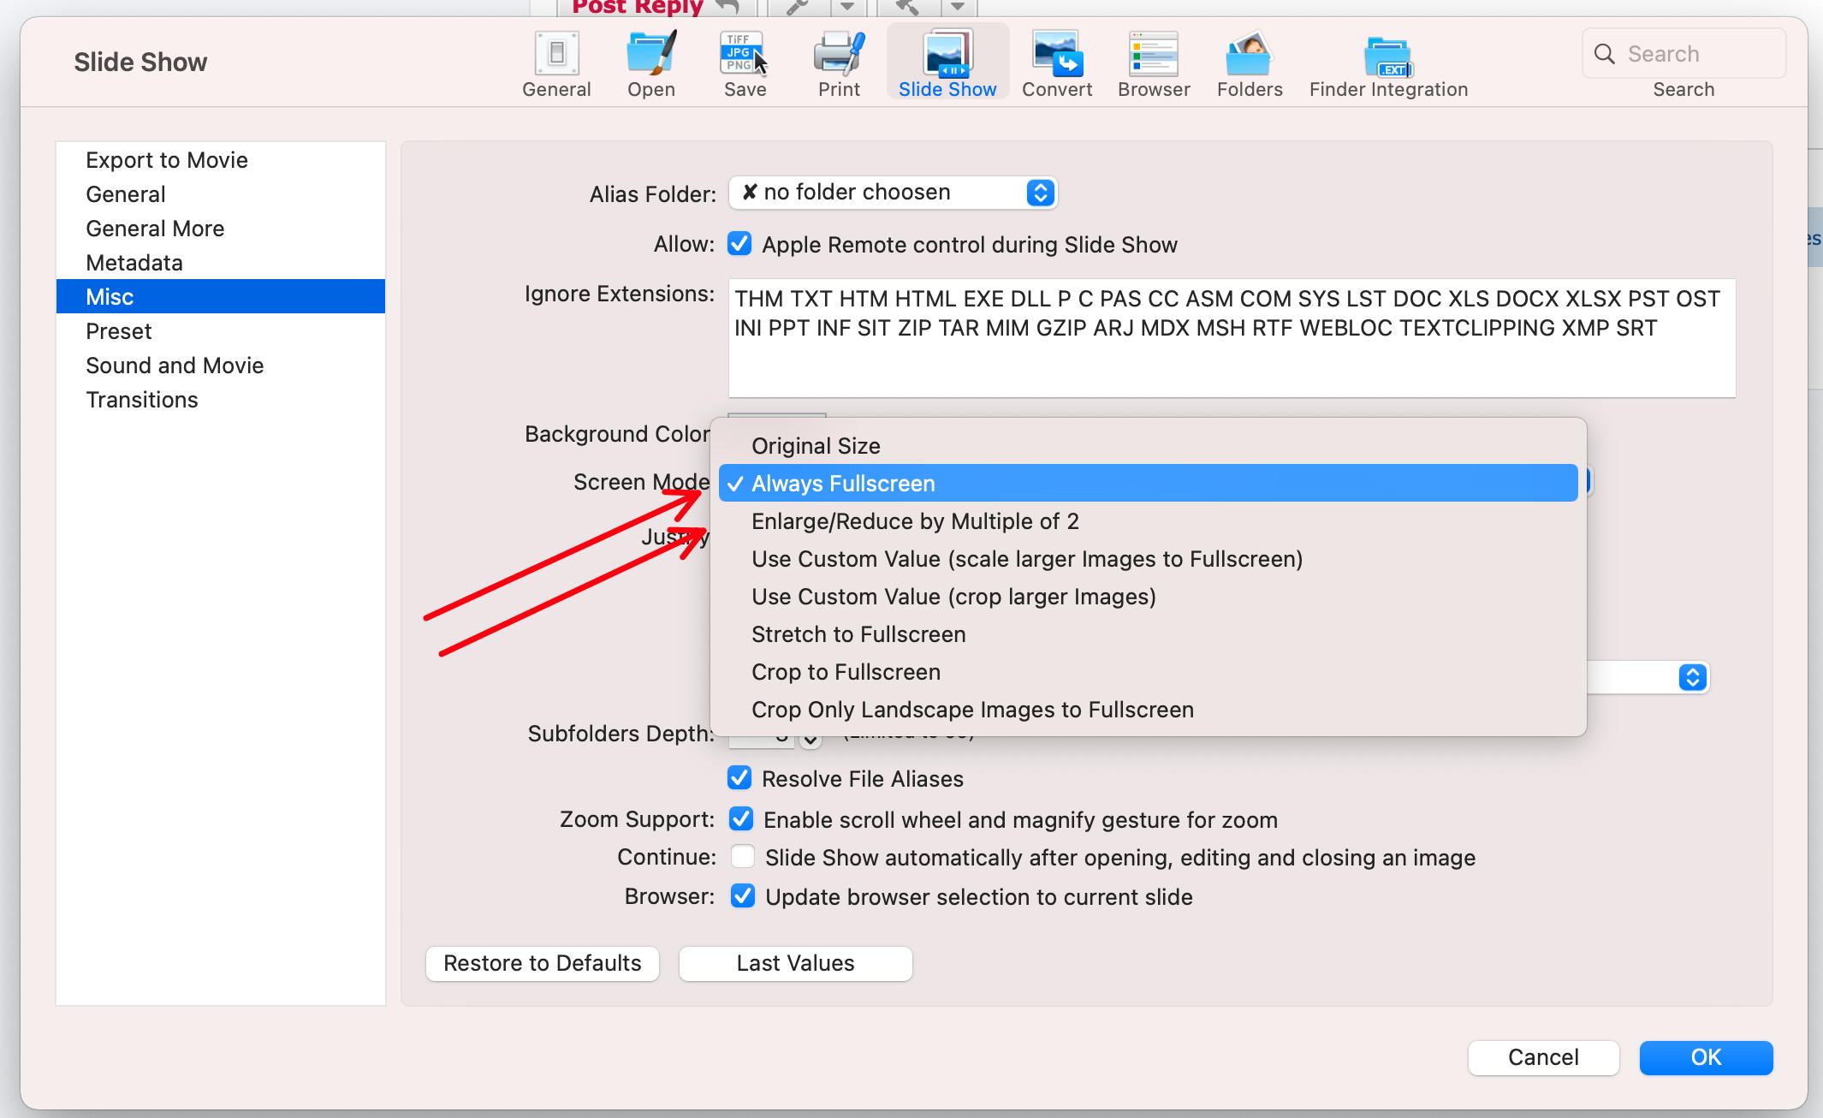The width and height of the screenshot is (1823, 1118).
Task: Open Transitions sidebar section
Action: (x=221, y=400)
